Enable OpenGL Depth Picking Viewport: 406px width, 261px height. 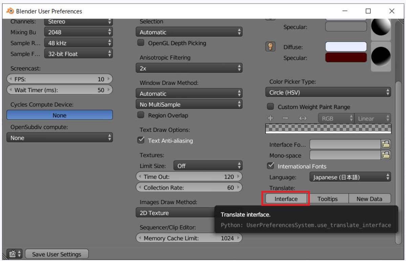[x=141, y=43]
